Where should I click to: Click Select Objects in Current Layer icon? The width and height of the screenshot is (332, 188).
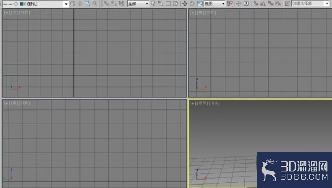[x=87, y=4]
